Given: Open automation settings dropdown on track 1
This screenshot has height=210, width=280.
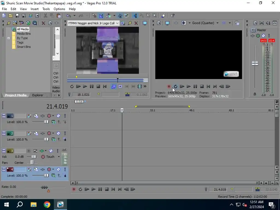Looking at the screenshot, I should coord(53,116).
